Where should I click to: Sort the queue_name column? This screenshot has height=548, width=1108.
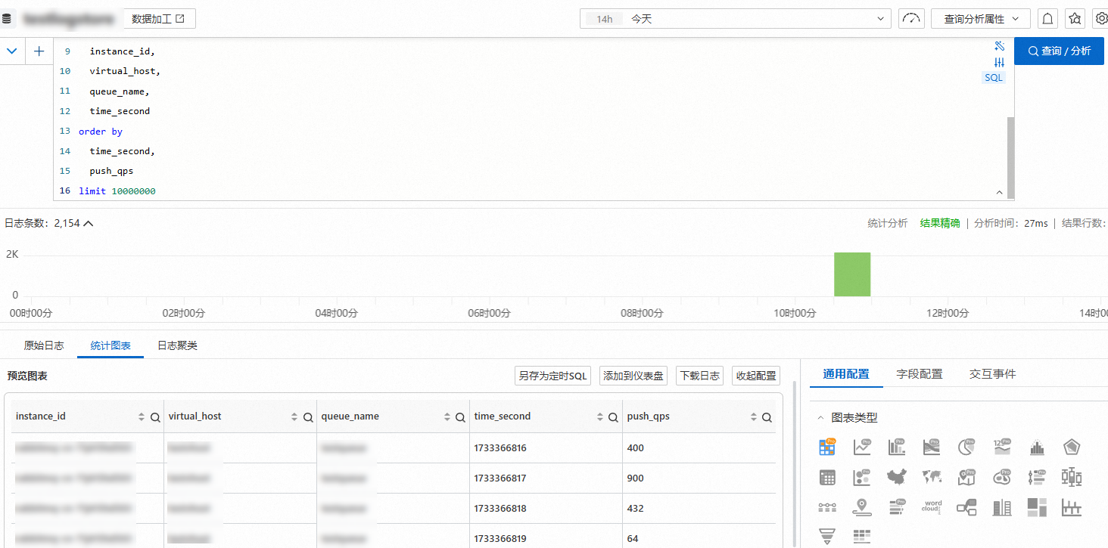point(447,417)
